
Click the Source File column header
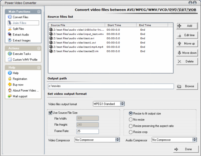tap(77, 25)
